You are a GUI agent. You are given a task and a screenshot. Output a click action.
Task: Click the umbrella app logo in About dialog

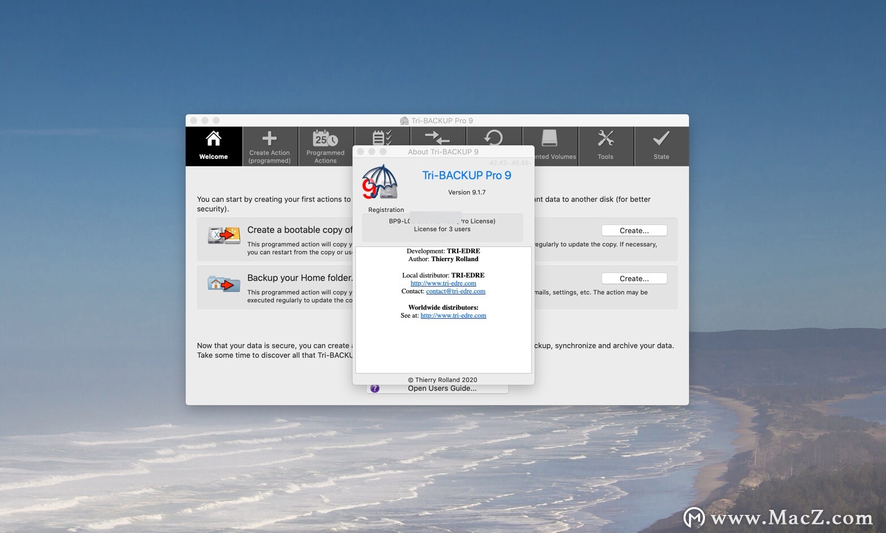click(380, 181)
